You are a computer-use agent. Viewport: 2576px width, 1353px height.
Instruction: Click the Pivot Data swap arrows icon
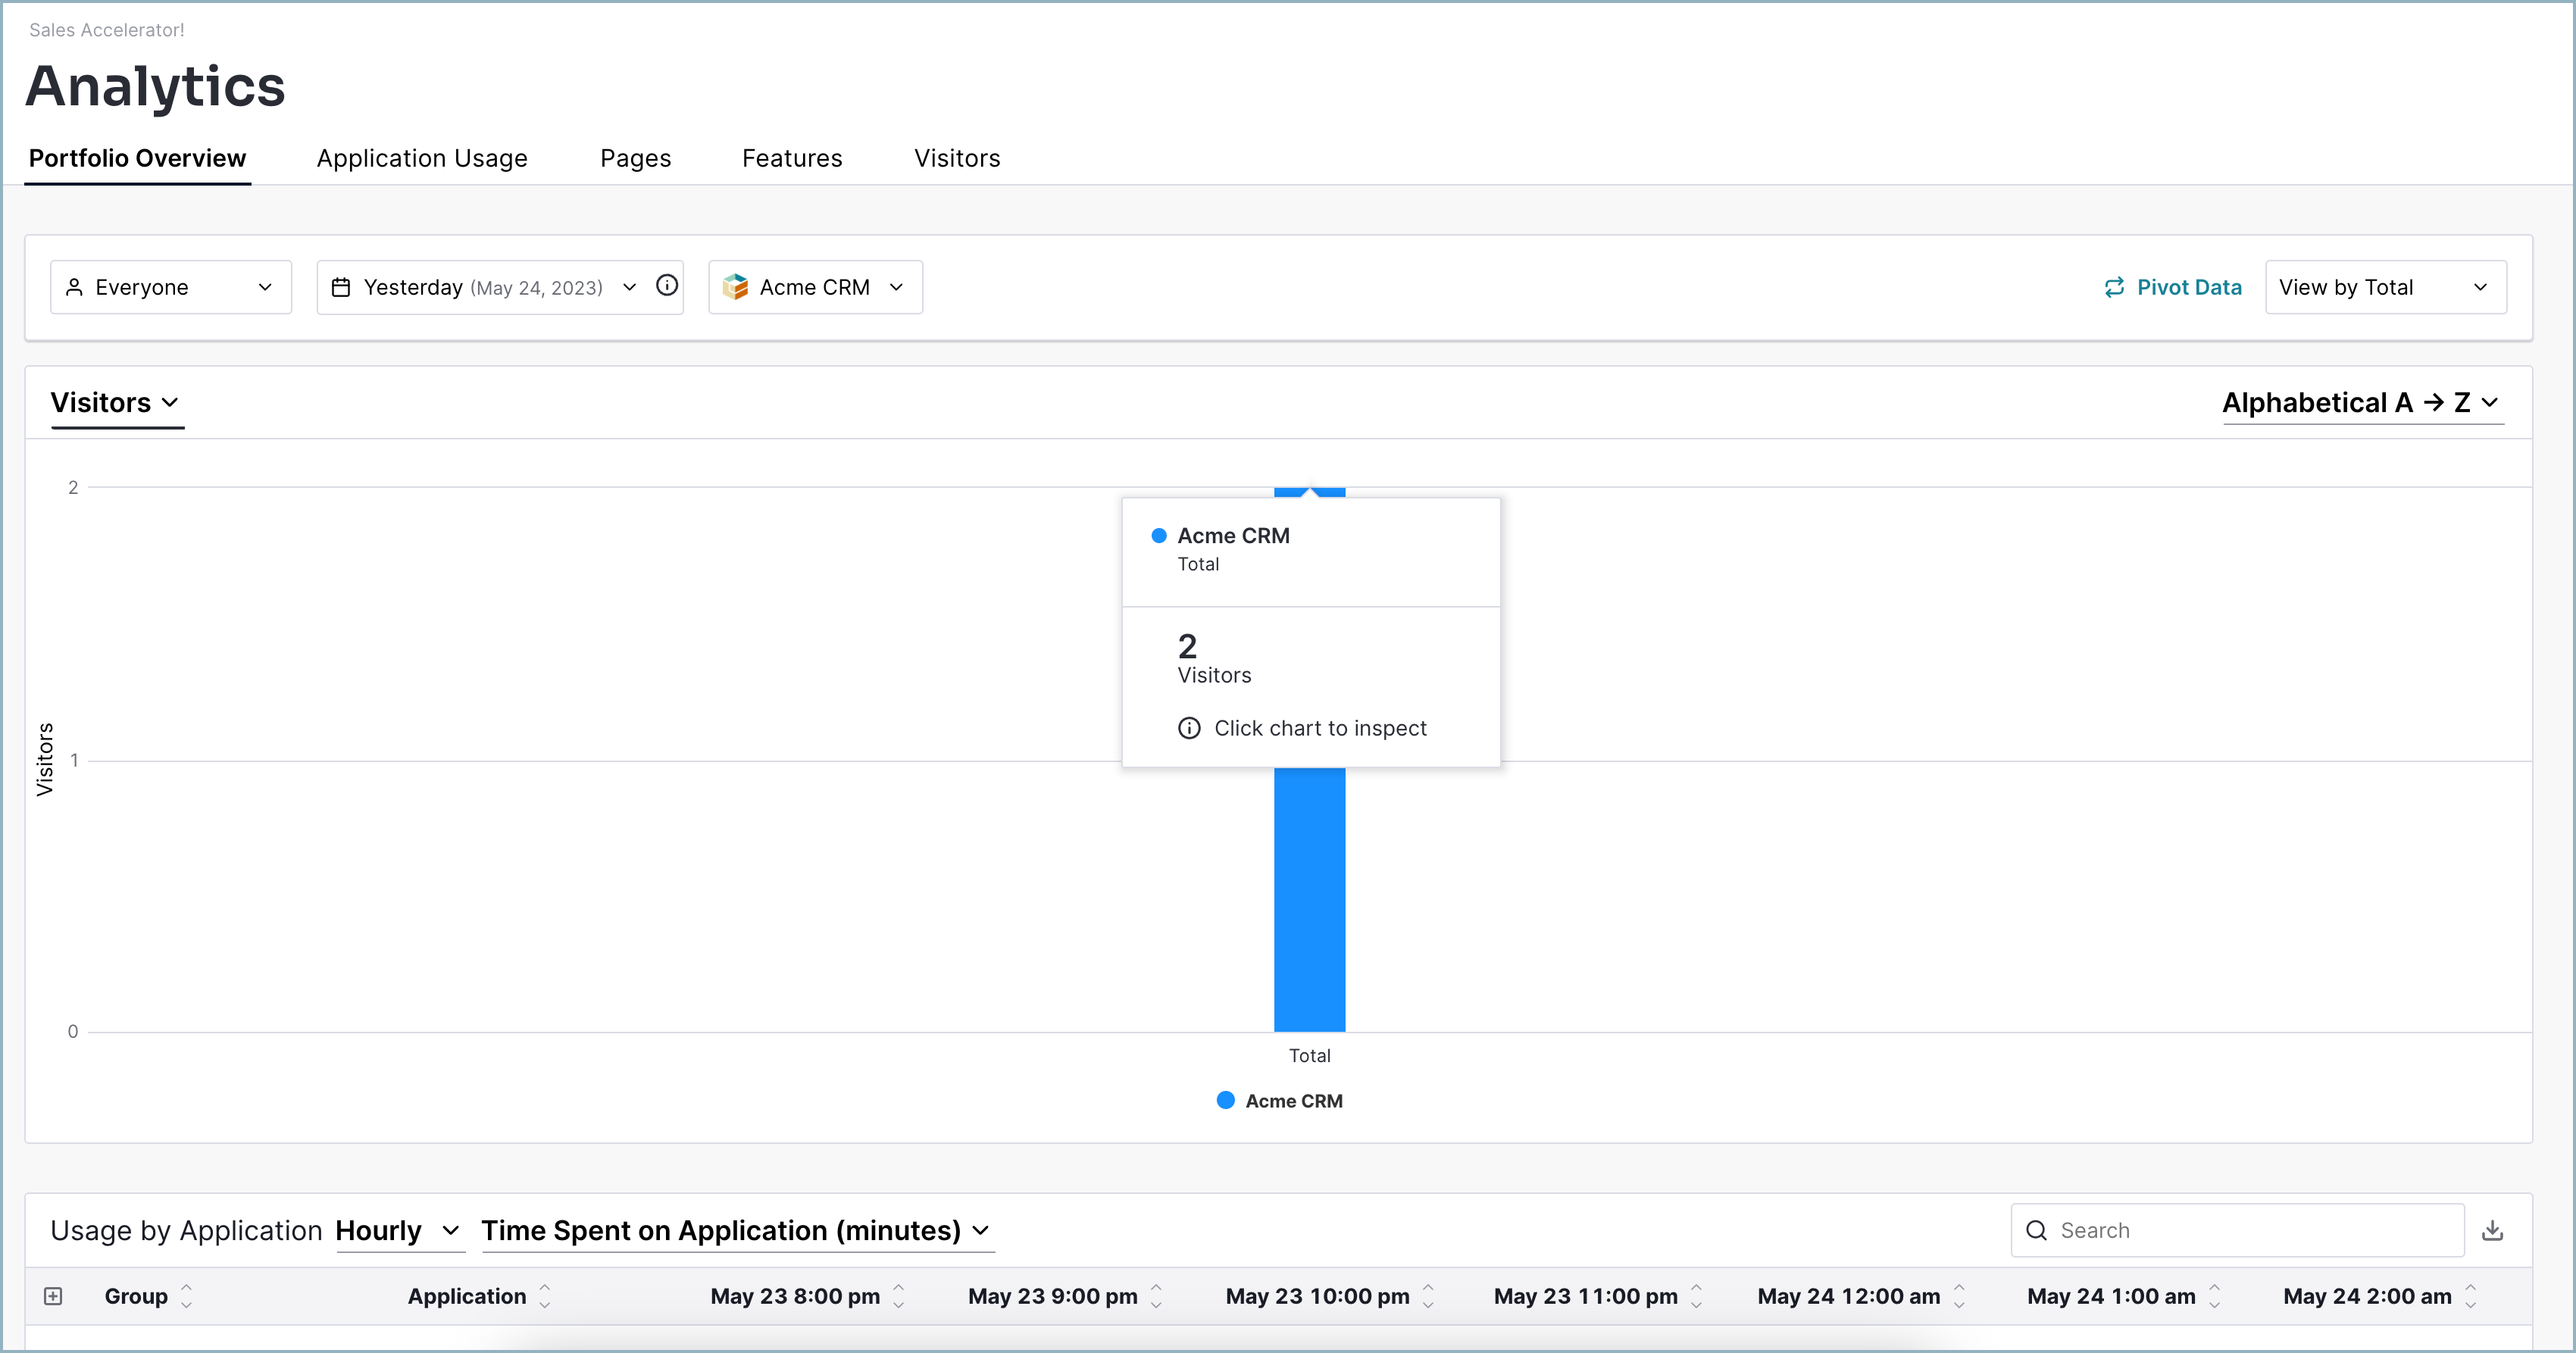coord(2114,288)
